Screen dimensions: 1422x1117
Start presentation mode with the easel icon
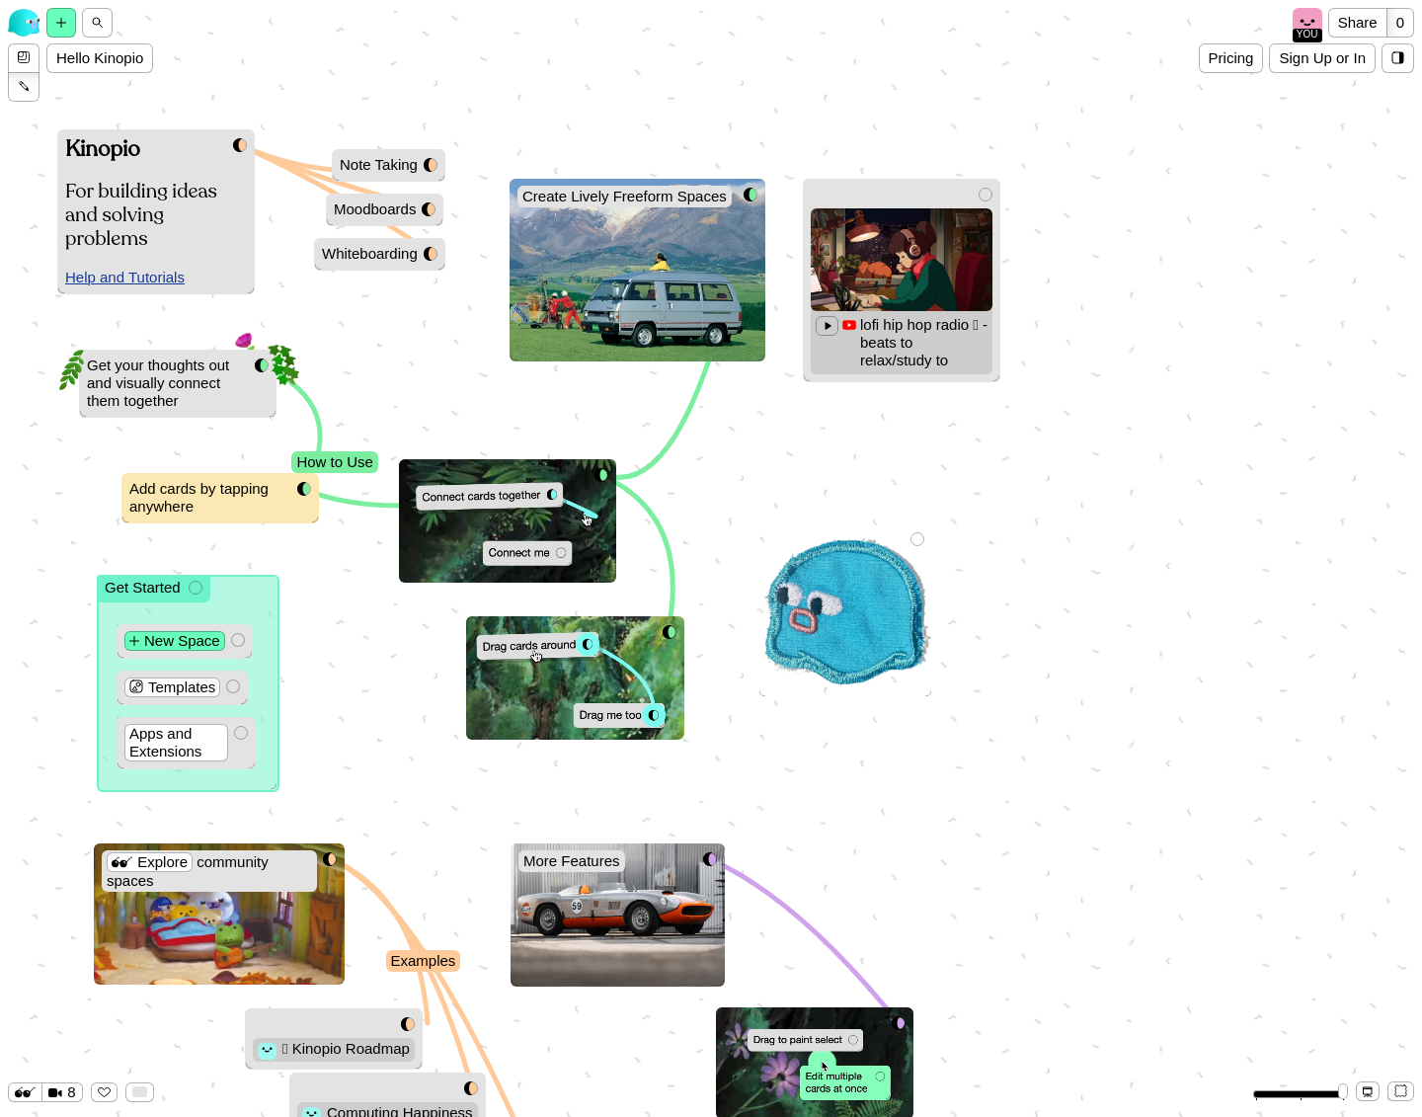tap(1368, 1092)
